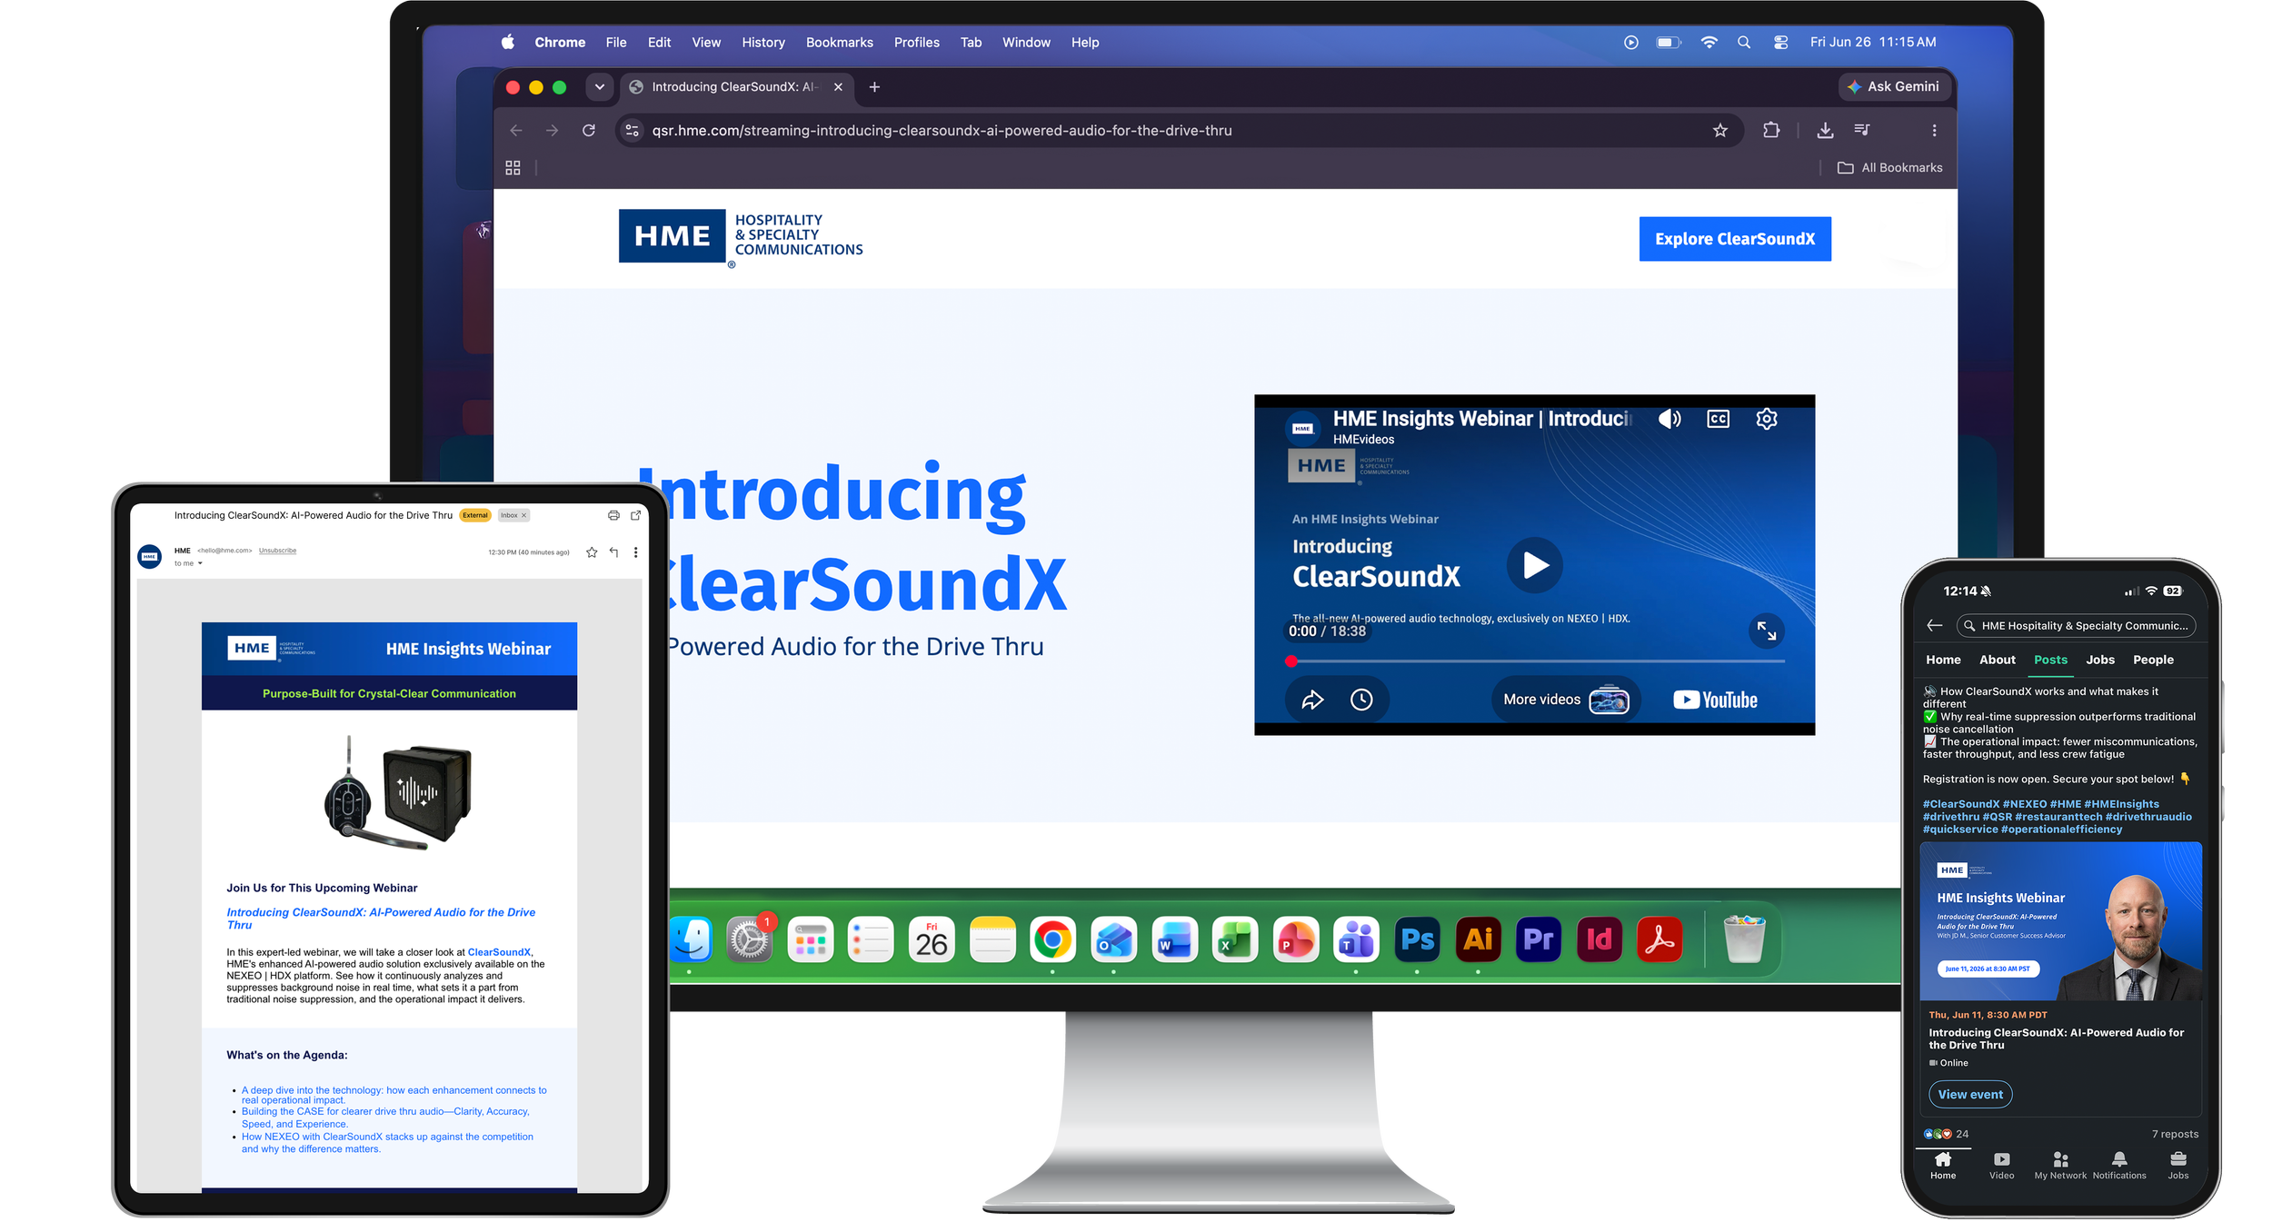Open more options for the HME email
Screen dimensions: 2272x1232
635,552
